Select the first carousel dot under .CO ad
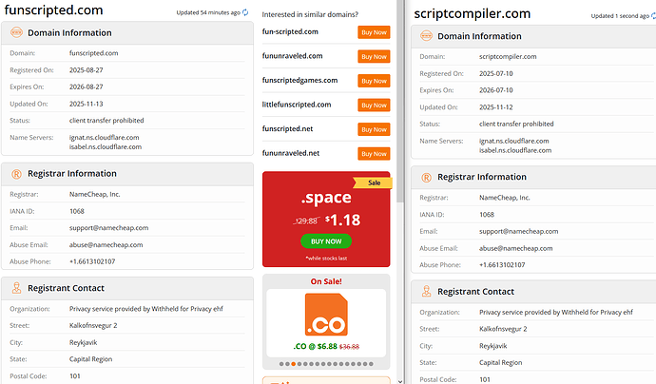Image resolution: width=656 pixels, height=384 pixels. 281,364
